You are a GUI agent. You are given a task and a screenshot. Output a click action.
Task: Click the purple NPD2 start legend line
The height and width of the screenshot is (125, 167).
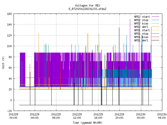click(156, 17)
